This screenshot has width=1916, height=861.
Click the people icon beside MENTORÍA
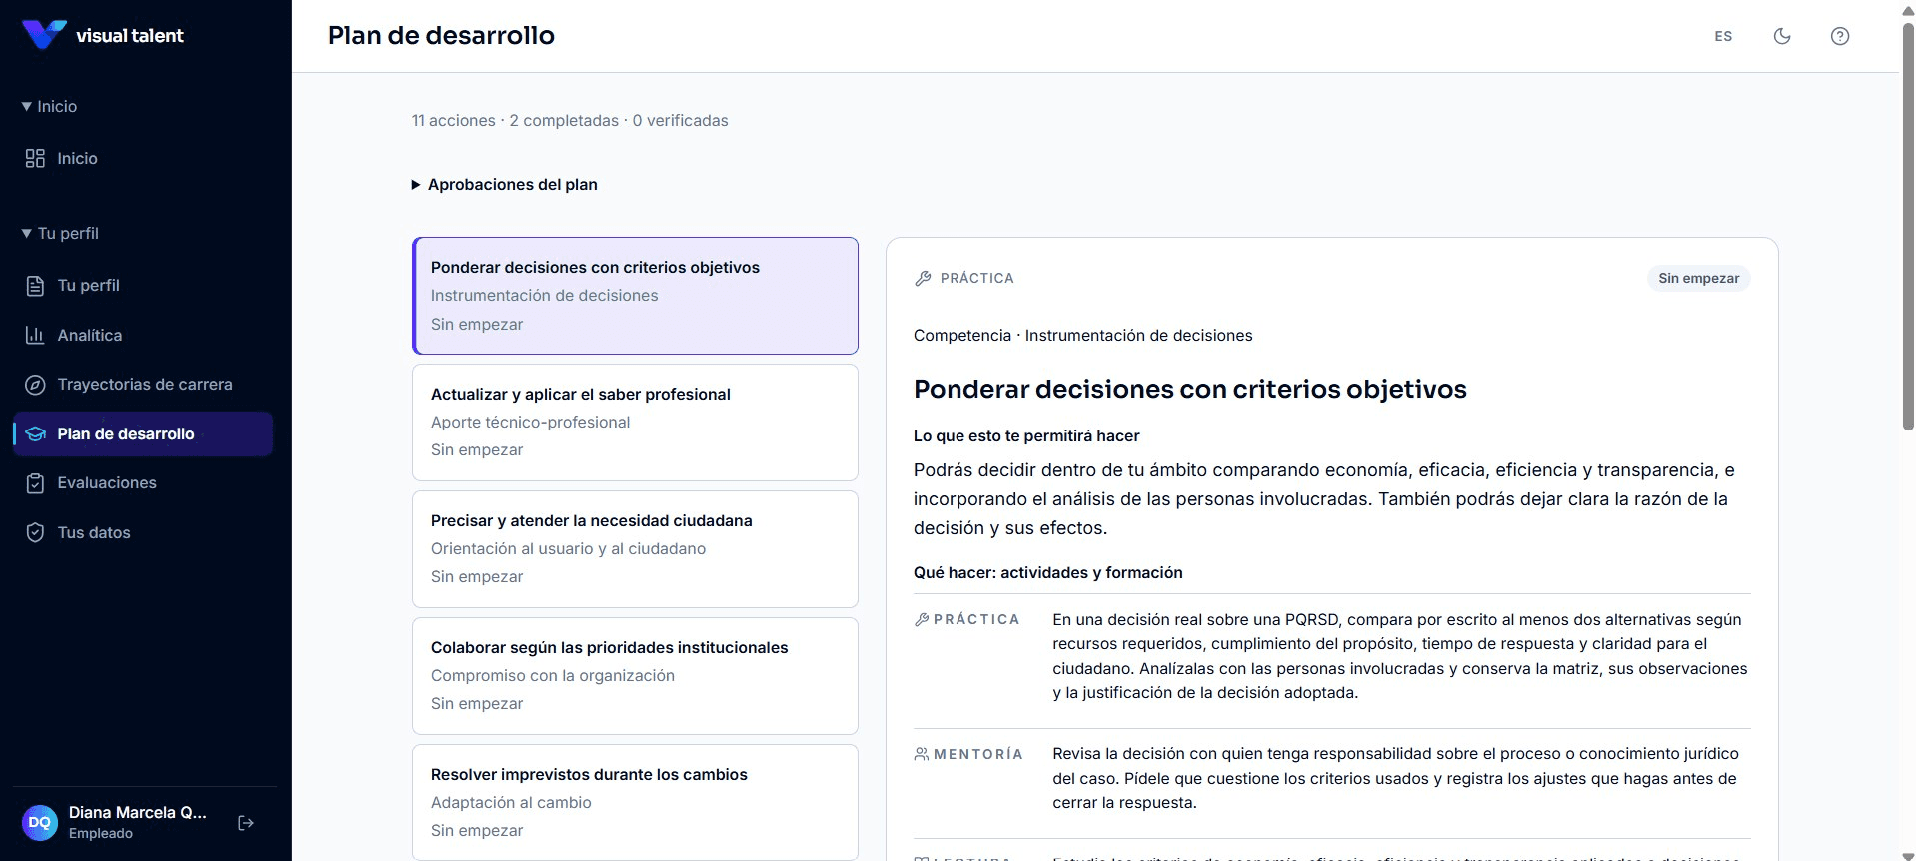click(x=922, y=754)
